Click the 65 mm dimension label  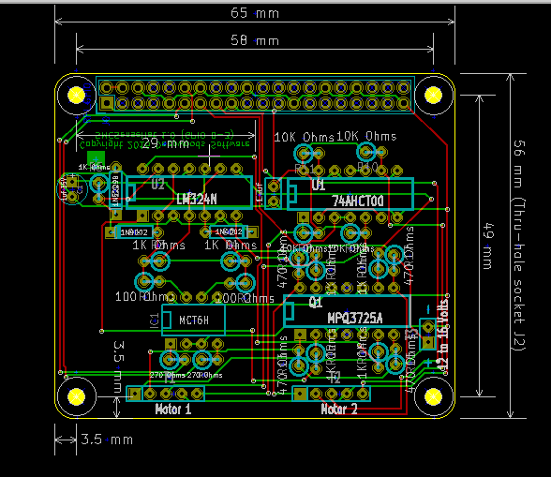255,13
